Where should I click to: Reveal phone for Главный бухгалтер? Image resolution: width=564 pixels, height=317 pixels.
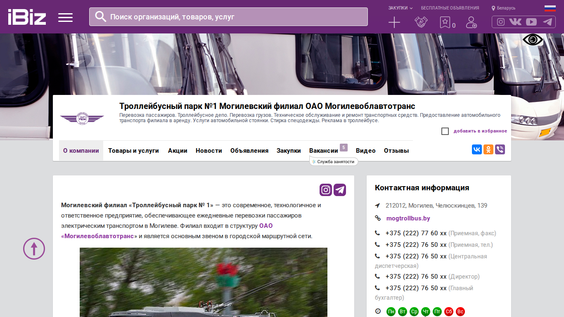coord(416,288)
